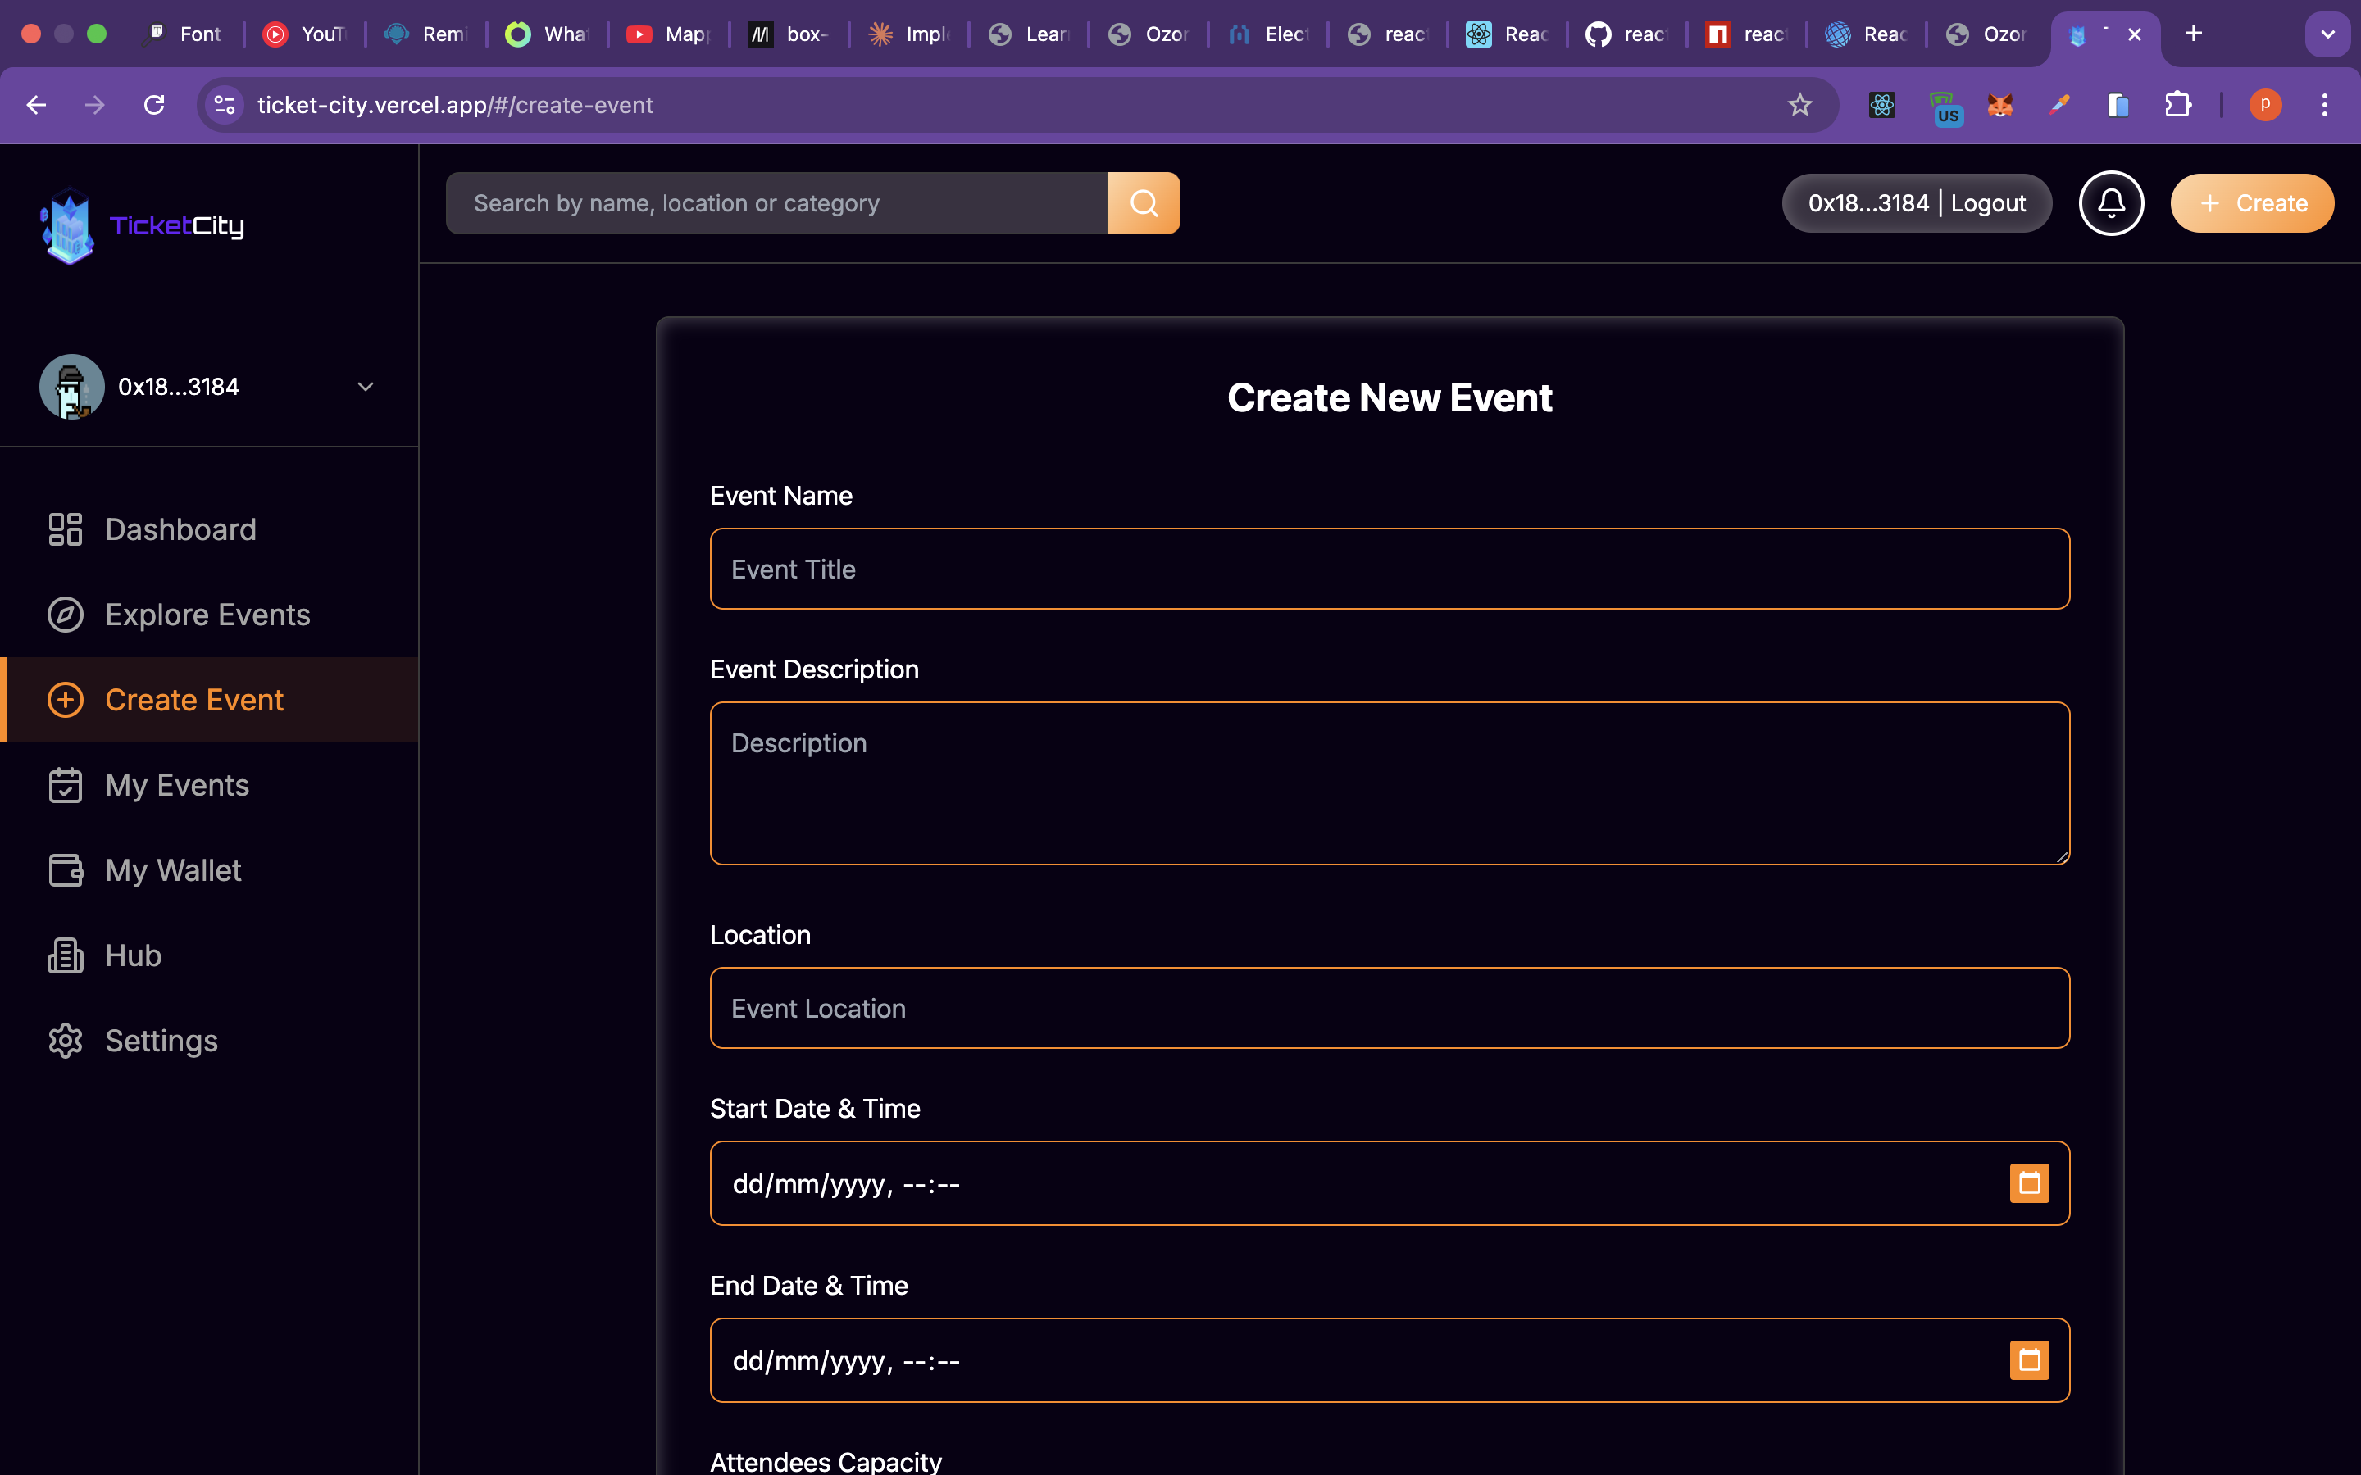Viewport: 2361px width, 1475px height.
Task: Bookmark this page with star icon
Action: point(1799,104)
